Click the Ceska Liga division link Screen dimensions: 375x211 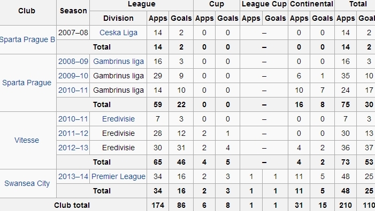(x=118, y=33)
